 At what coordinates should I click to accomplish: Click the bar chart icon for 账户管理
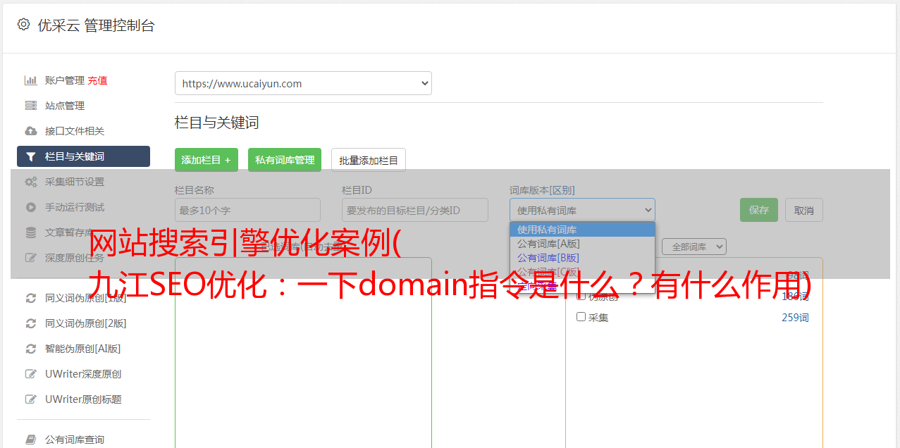pos(30,80)
